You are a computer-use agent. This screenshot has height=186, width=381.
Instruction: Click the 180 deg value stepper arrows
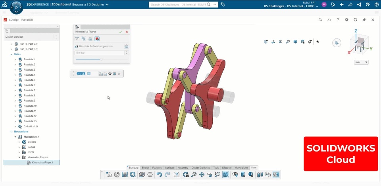pos(126,53)
